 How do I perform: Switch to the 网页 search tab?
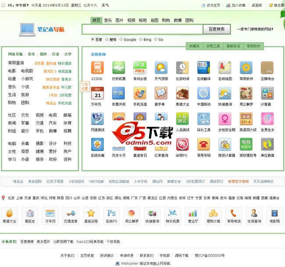coord(96,20)
